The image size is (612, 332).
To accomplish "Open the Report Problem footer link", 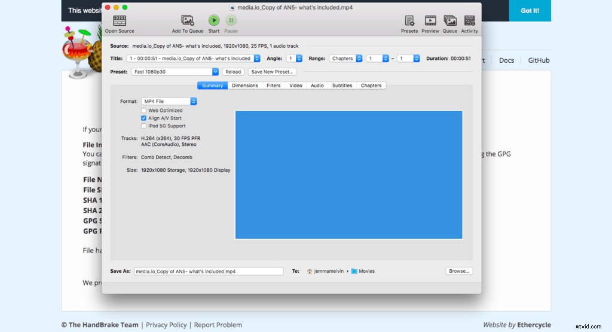I will click(218, 325).
